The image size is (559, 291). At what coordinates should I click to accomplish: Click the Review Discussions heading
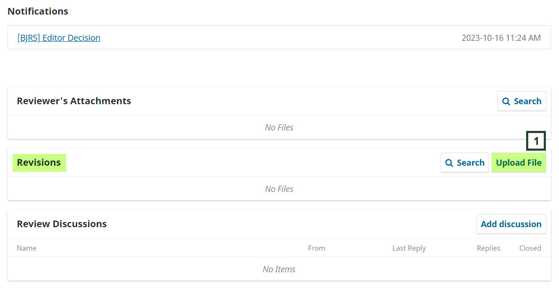tap(61, 224)
